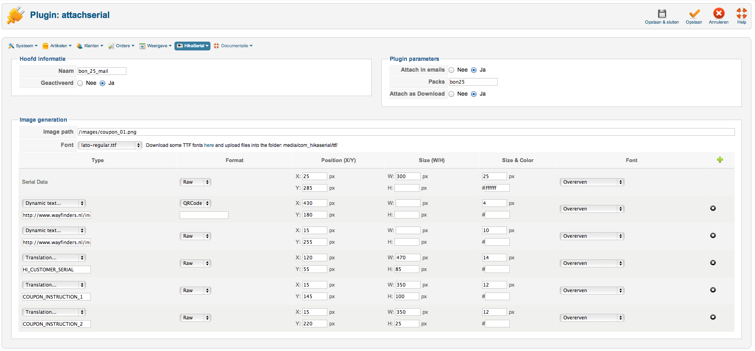This screenshot has width=755, height=351.
Task: Open the Systeem menu
Action: click(23, 46)
